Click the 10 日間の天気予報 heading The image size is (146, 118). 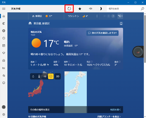click(x=37, y=117)
